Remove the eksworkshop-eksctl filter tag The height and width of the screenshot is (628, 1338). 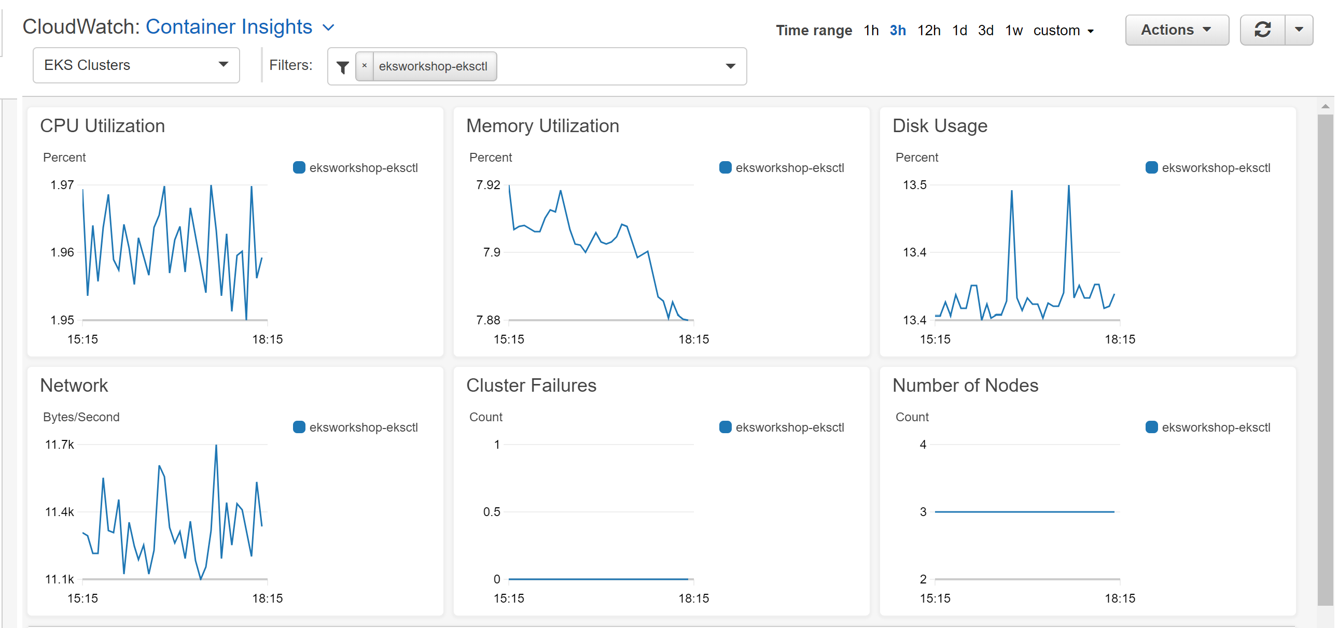tap(365, 66)
